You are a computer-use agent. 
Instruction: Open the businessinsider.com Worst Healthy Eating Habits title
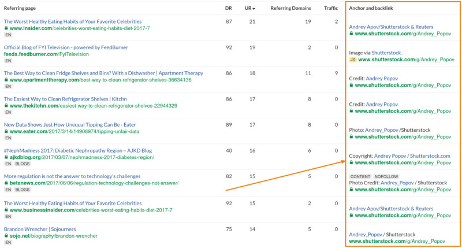coord(73,203)
